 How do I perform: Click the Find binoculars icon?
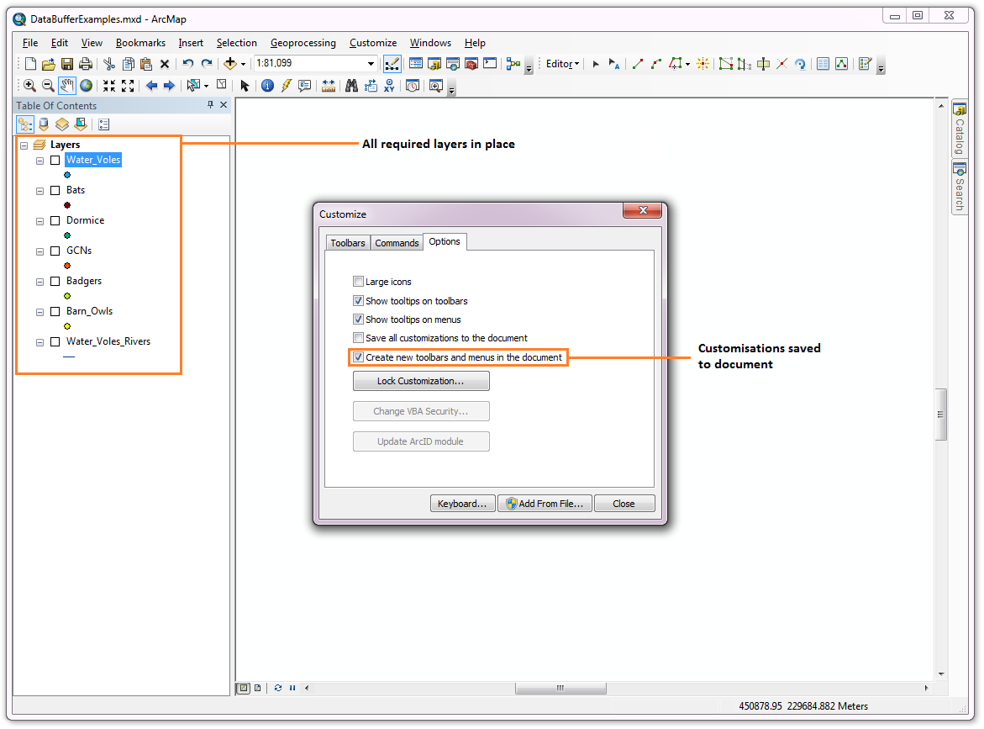351,86
